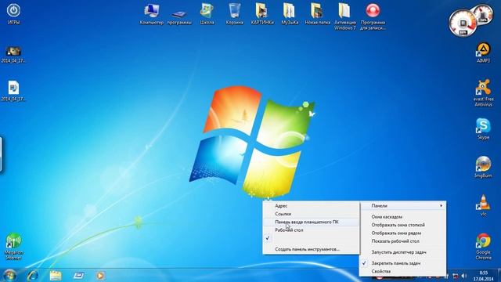501x282 pixels.
Task: Select the 2014_04_17 document file icon
Action: (13, 91)
